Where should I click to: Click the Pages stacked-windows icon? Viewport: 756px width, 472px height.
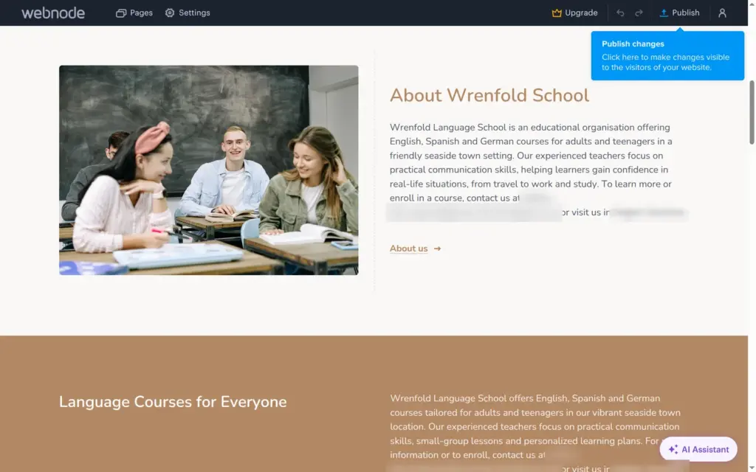[x=121, y=13]
